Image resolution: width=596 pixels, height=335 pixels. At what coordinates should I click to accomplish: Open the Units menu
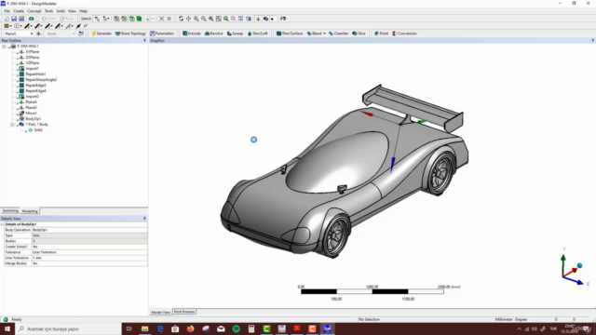click(61, 11)
